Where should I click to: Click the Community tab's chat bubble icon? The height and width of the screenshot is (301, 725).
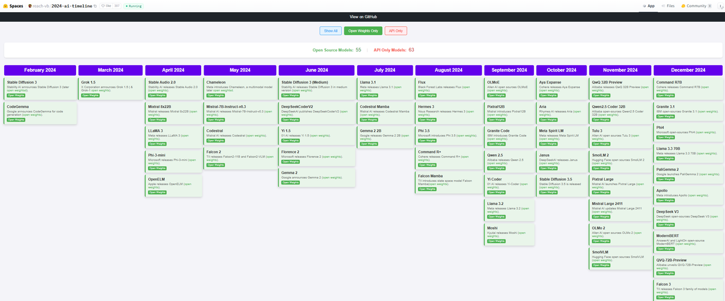683,5
